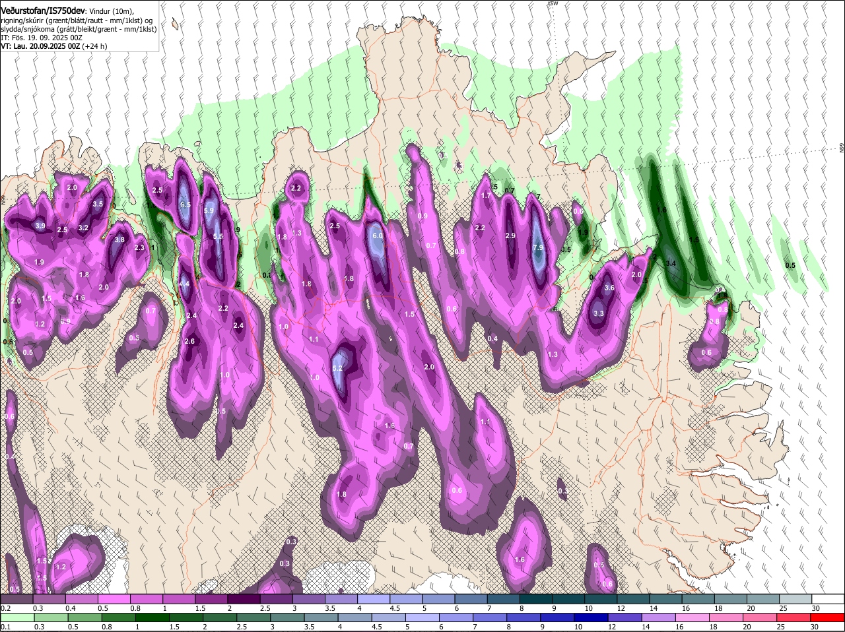Viewport: 845px width, 632px height.
Task: Click the grey swatch between 20 and 25 in top legend
Action: (x=764, y=599)
